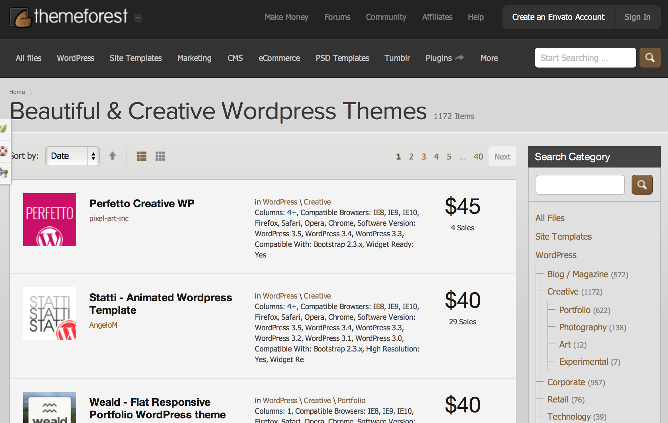Click the lifebuoy icon on side tab
The width and height of the screenshot is (668, 423).
click(4, 151)
